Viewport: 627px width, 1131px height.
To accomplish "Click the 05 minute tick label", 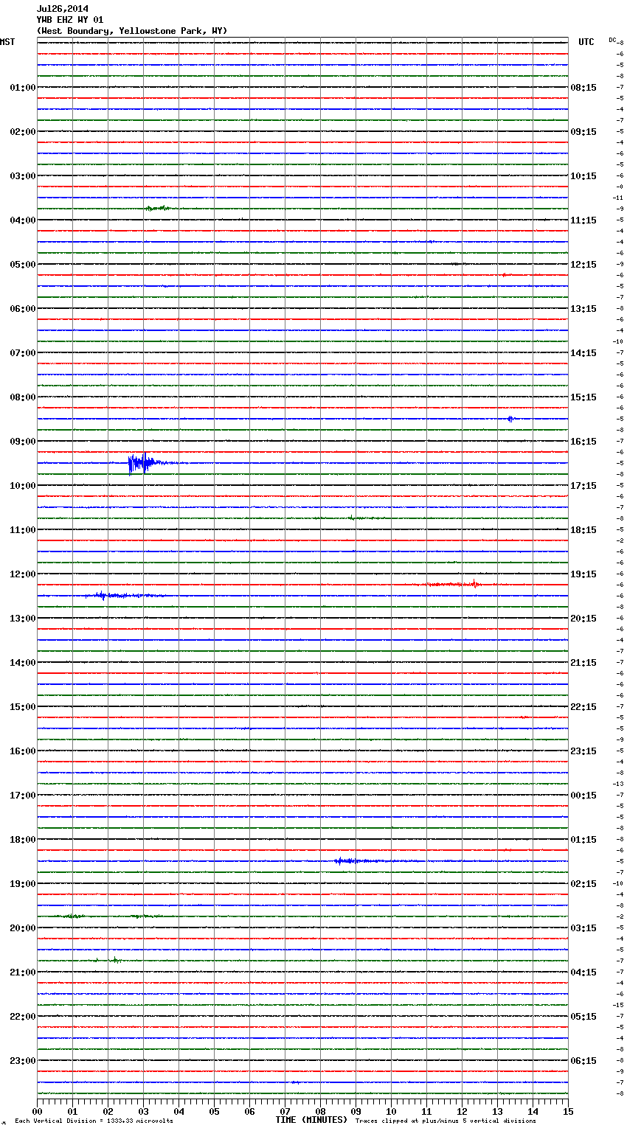I will (x=214, y=1111).
